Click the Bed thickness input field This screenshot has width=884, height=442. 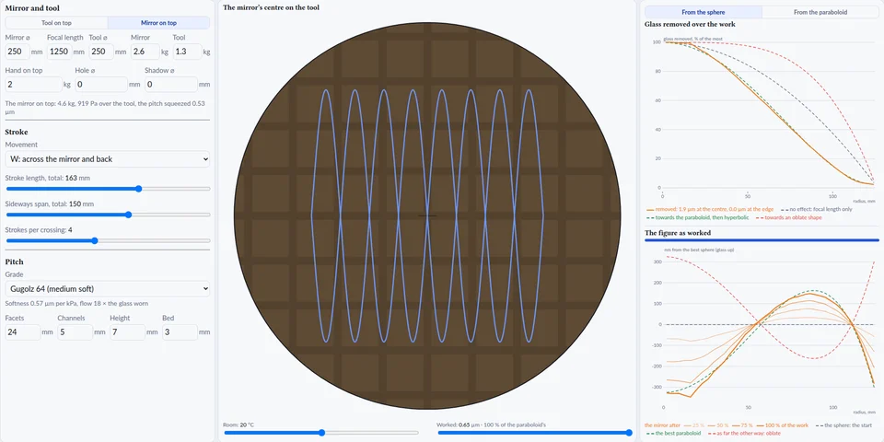180,332
